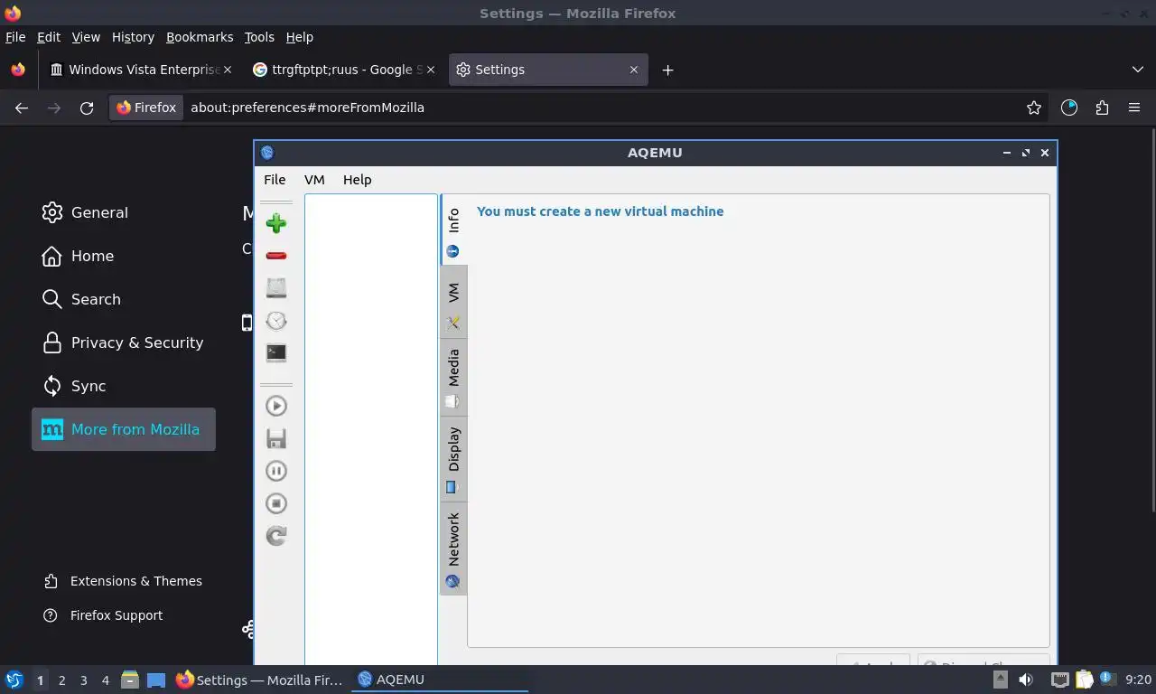Click the reset VM circular arrow icon
The width and height of the screenshot is (1156, 694).
pyautogui.click(x=276, y=536)
